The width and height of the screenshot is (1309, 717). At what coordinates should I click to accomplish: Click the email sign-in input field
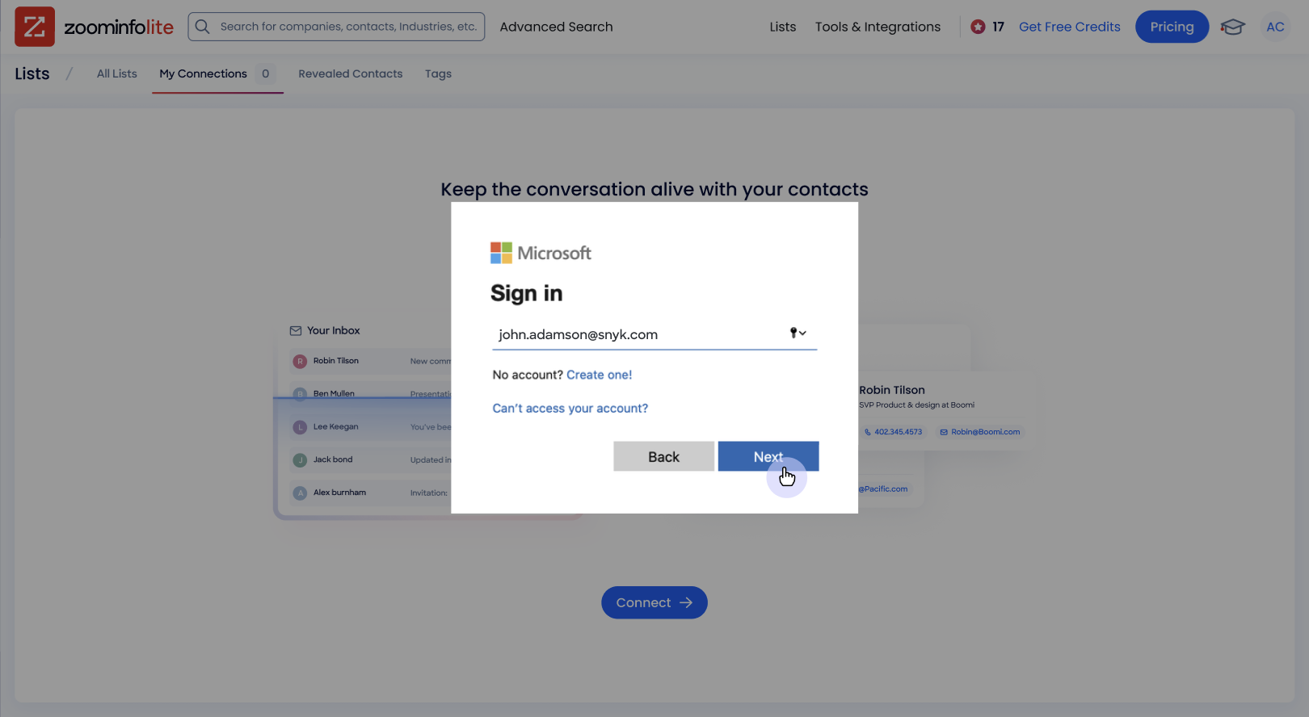point(638,334)
